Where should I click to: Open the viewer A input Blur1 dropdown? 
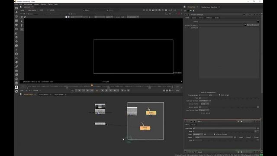pos(89,10)
